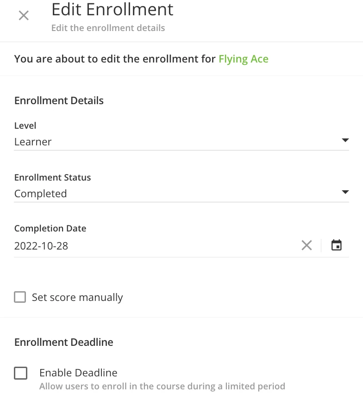Image resolution: width=363 pixels, height=400 pixels.
Task: Select the Learner level value
Action: [x=33, y=142]
